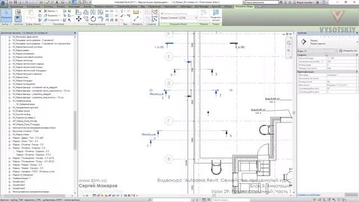
Task: Open the Вставка ribbon tab
Action: click(x=61, y=6)
